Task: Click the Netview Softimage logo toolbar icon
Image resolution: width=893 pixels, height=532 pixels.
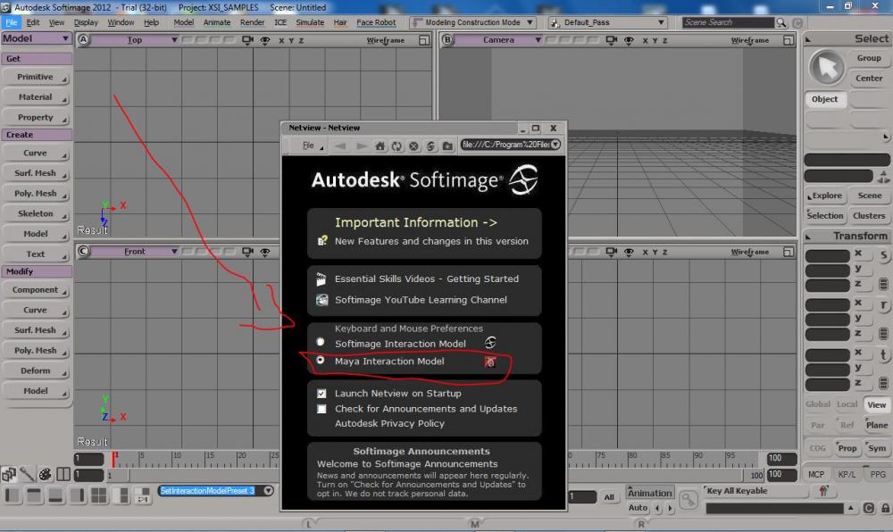Action: coord(430,145)
